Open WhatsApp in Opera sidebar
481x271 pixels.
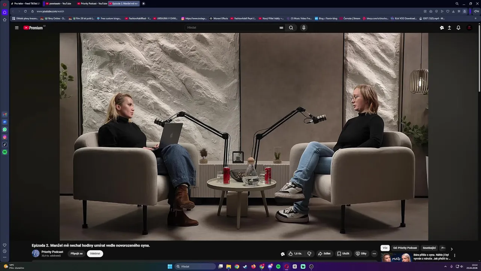(x=5, y=129)
